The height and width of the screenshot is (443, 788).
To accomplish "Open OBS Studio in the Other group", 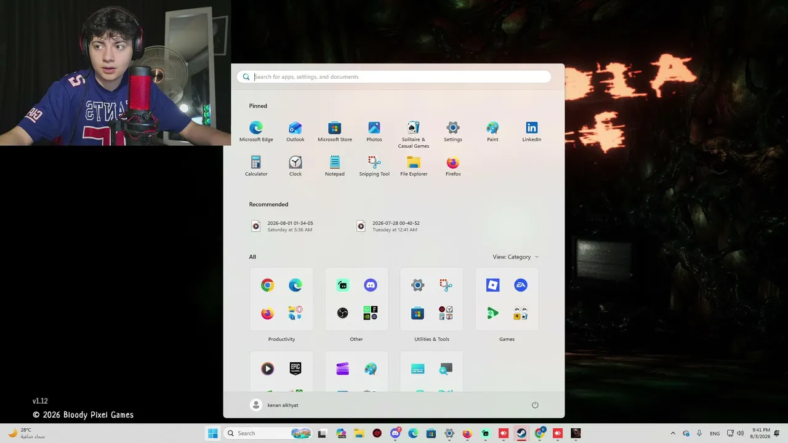I will pyautogui.click(x=343, y=313).
